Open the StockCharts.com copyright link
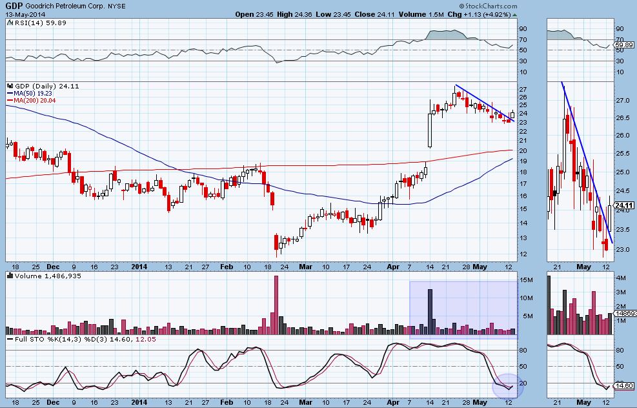Viewport: 637px width, 408px height. pyautogui.click(x=489, y=6)
